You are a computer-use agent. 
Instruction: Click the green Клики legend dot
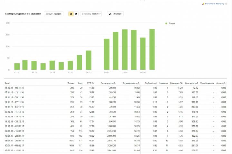tap(166, 23)
